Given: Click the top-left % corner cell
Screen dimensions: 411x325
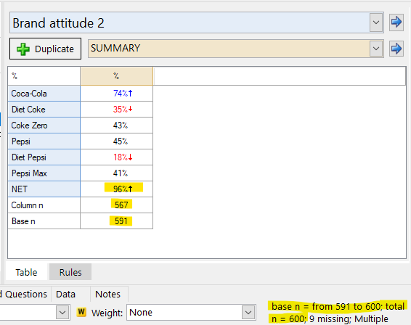Looking at the screenshot, I should tap(44, 76).
